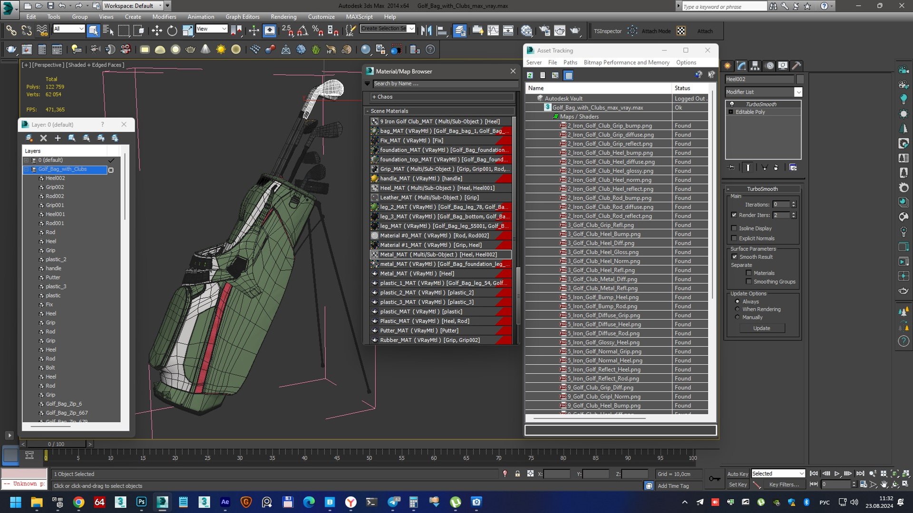Click the Teapot primitive icon in toolbar

click(x=190, y=49)
